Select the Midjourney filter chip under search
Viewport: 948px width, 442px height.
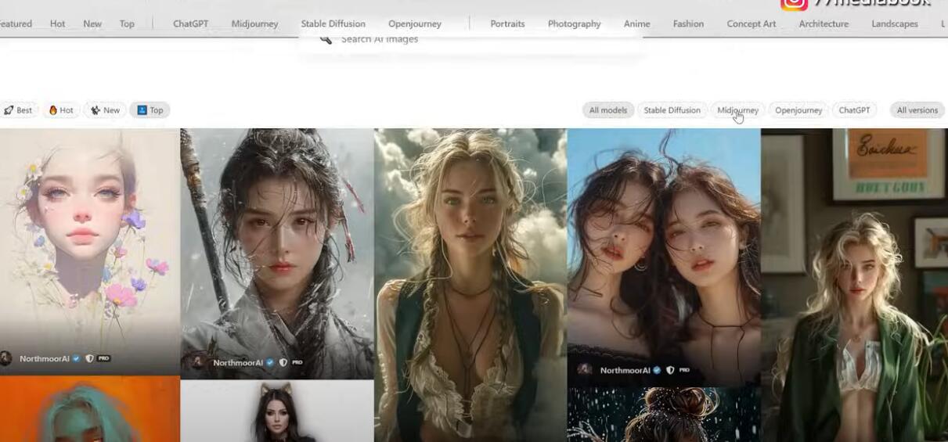click(x=737, y=110)
